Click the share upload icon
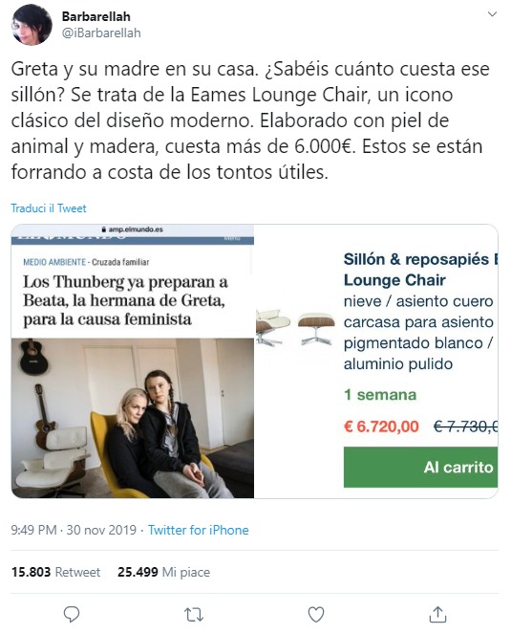 (437, 614)
